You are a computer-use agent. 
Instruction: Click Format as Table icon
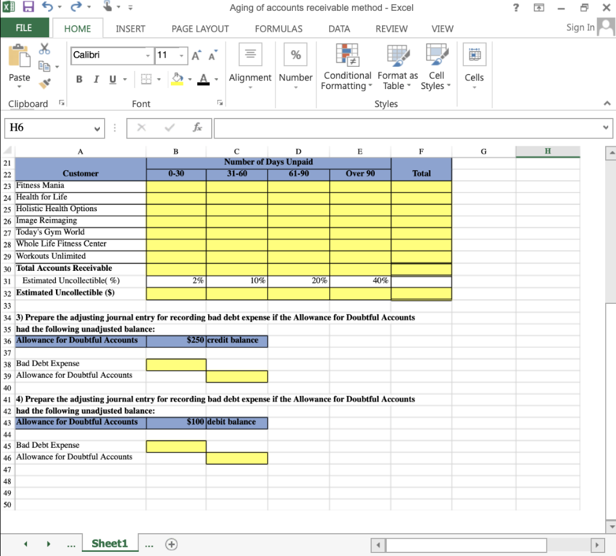coord(398,55)
